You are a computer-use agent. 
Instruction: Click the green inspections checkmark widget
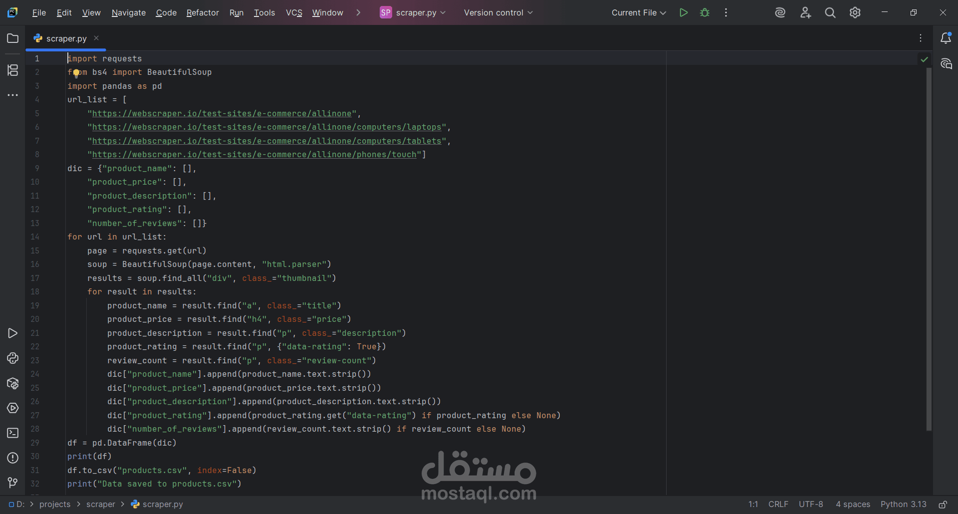pos(924,59)
